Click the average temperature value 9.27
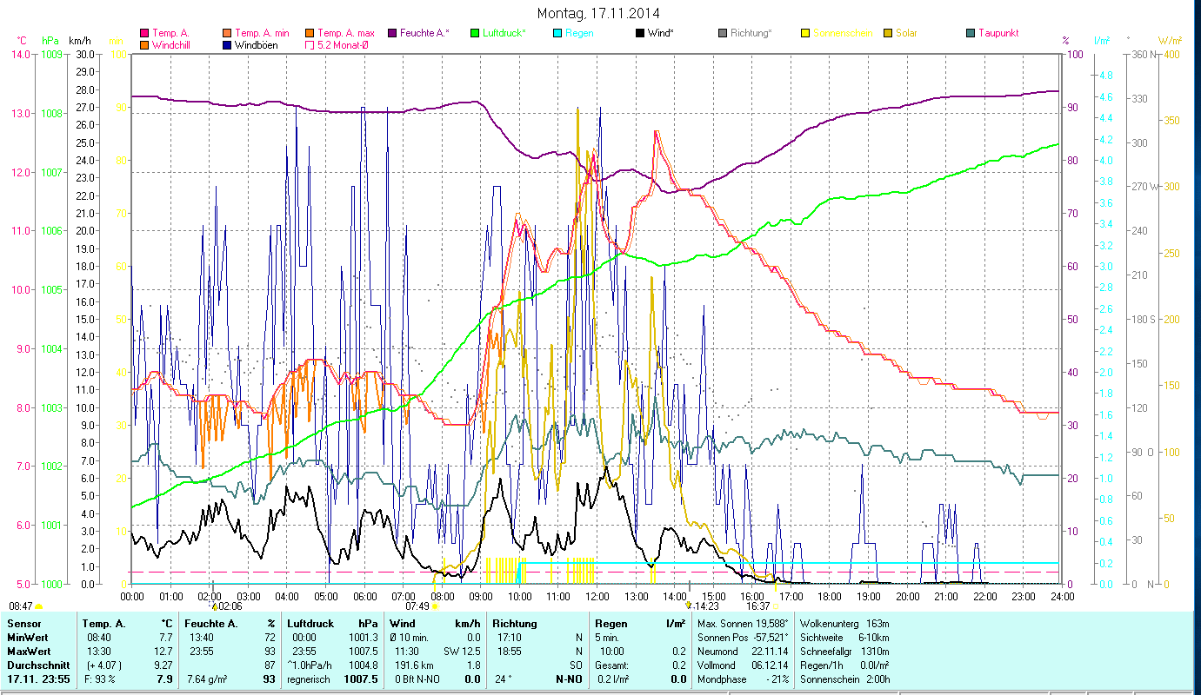The height and width of the screenshot is (695, 1201). [163, 665]
